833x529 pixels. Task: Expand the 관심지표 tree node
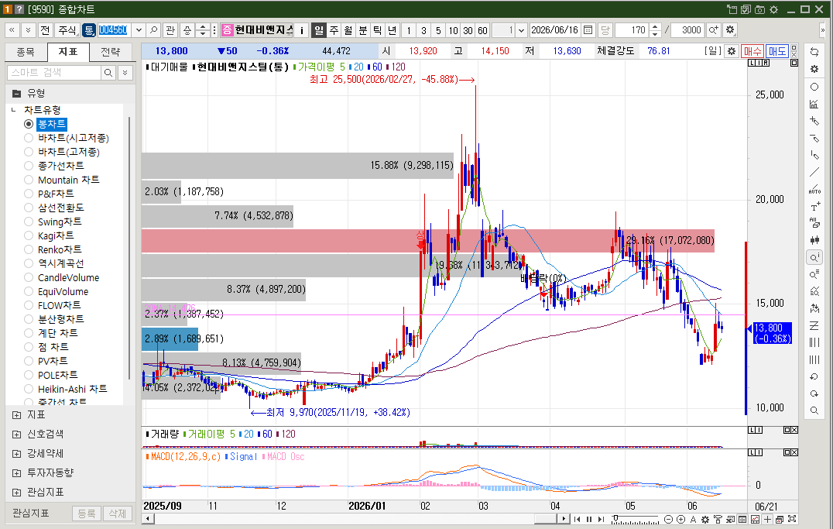coord(16,493)
